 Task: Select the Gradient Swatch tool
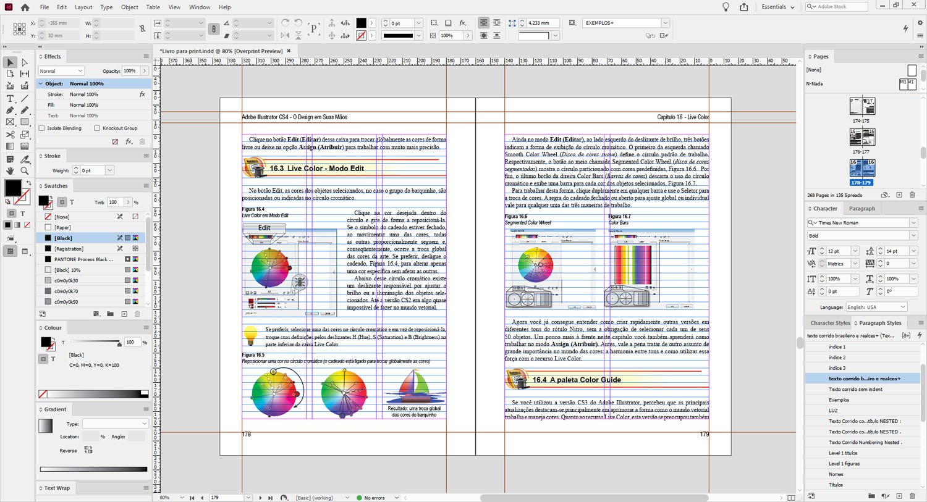(x=10, y=146)
